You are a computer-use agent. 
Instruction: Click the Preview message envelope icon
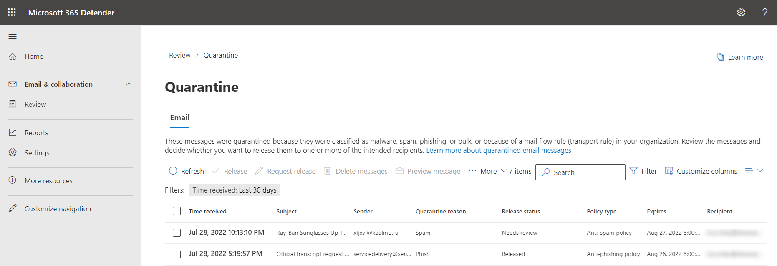399,171
